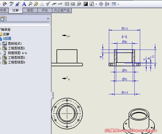Screen dimensions: 162x134
Task: Click the section view A-A tree icon
Action: click(x=5, y=53)
